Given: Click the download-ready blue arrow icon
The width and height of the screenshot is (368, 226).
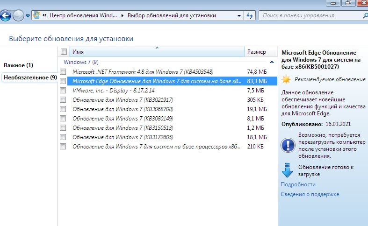Looking at the screenshot, I should click(x=287, y=170).
